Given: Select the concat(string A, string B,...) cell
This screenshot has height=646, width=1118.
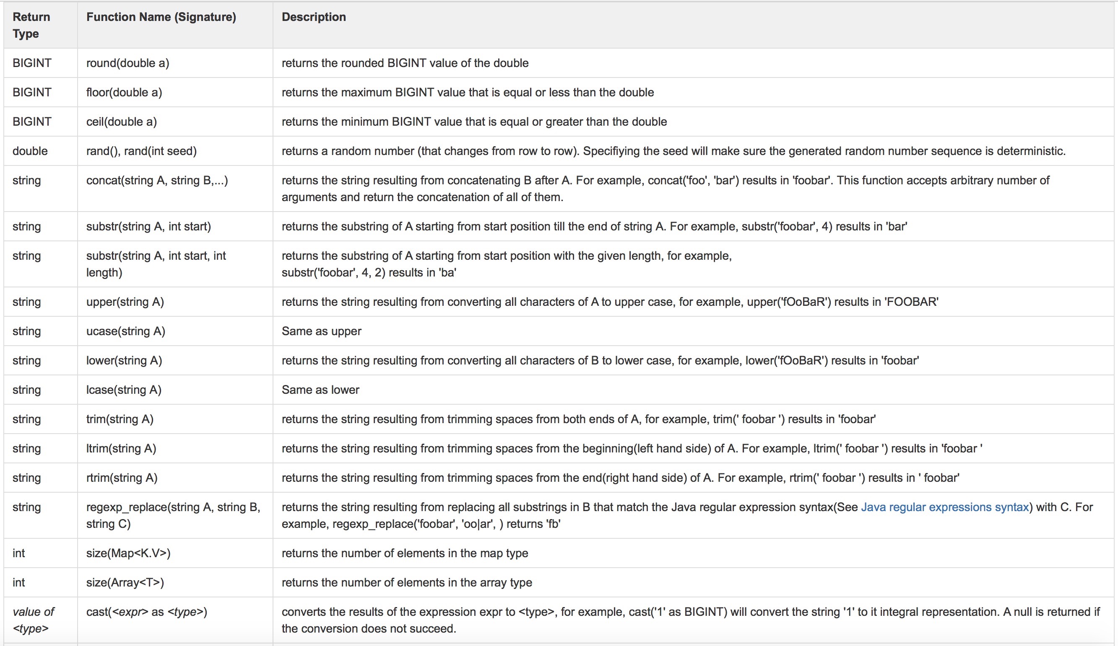Looking at the screenshot, I should (157, 180).
